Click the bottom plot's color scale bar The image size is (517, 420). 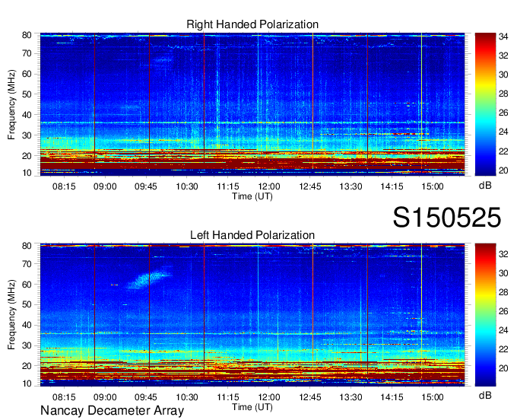pos(485,315)
